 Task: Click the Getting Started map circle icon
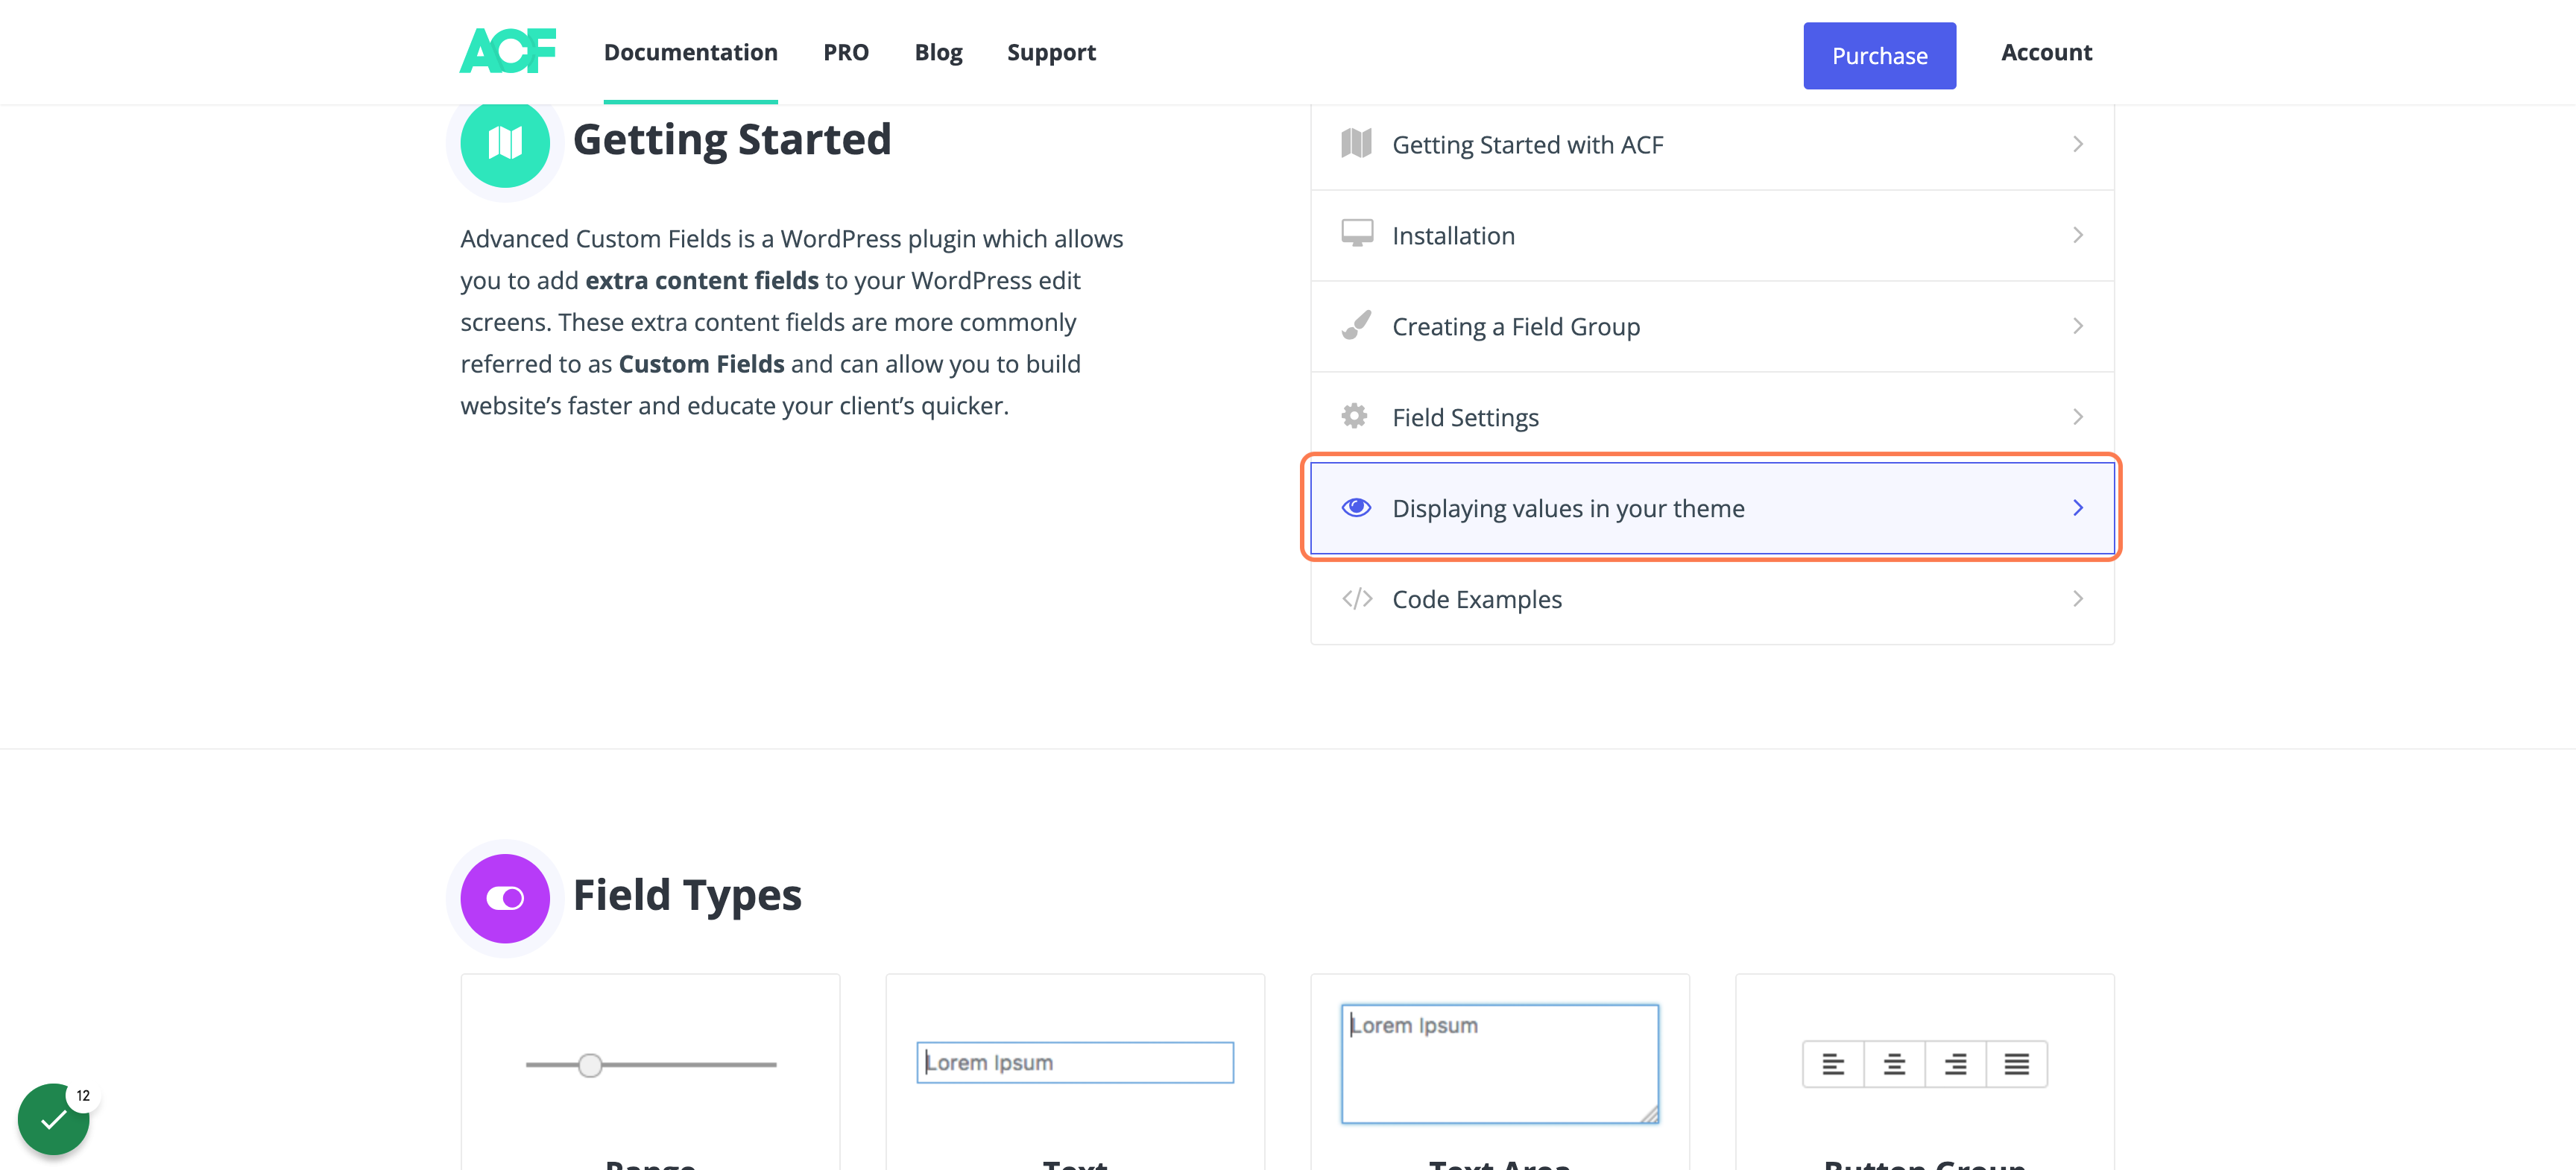[x=505, y=143]
